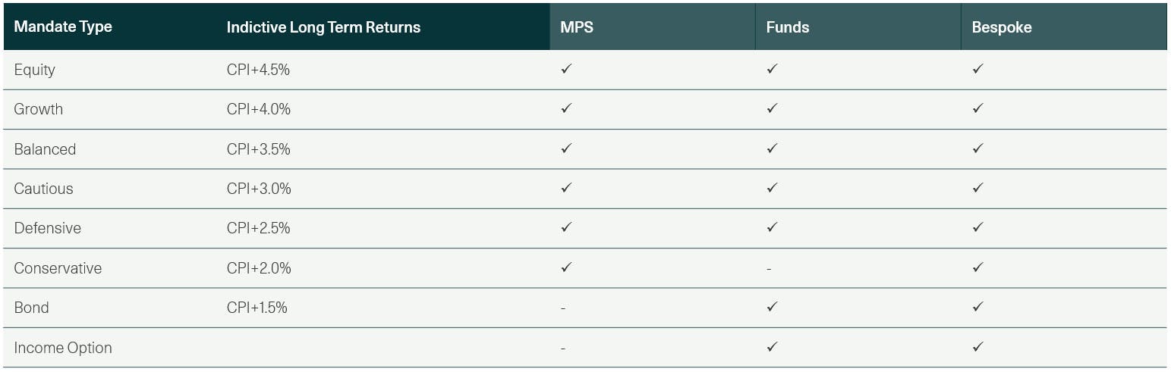Click the Bespoke checkmark in Conservative row

(x=977, y=267)
